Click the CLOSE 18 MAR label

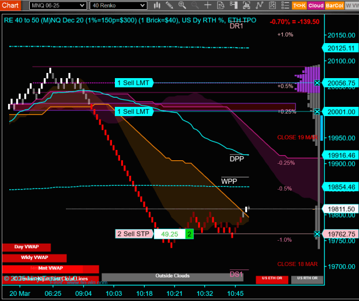pyautogui.click(x=297, y=264)
